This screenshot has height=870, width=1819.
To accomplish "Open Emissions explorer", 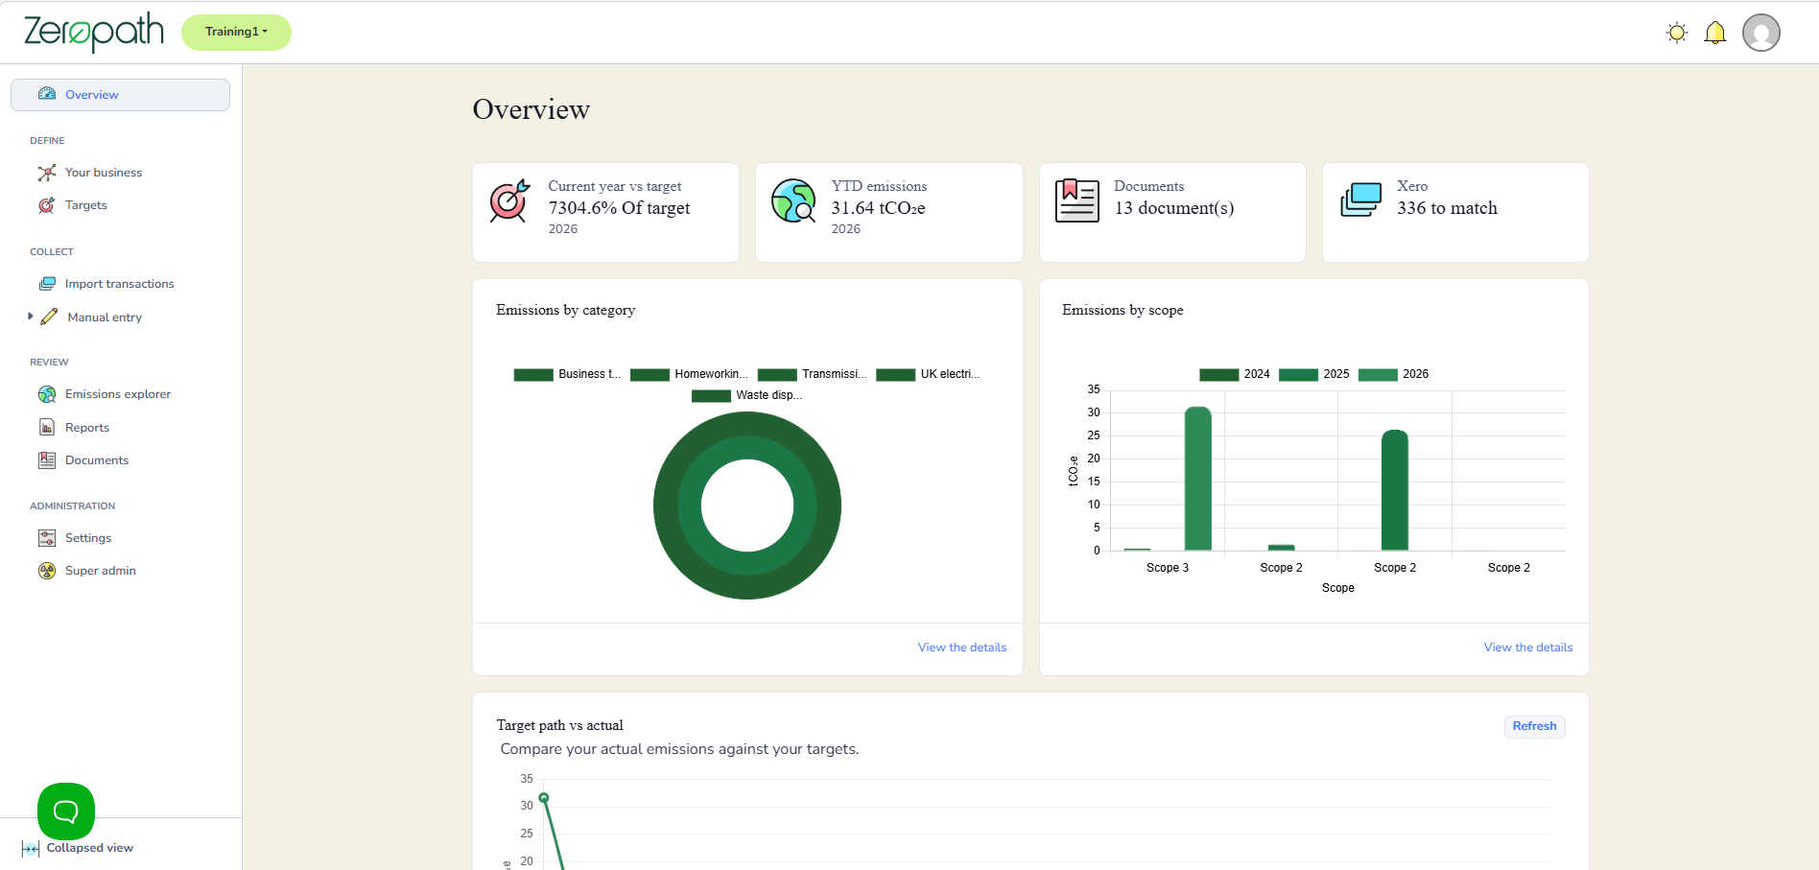I will coord(118,394).
